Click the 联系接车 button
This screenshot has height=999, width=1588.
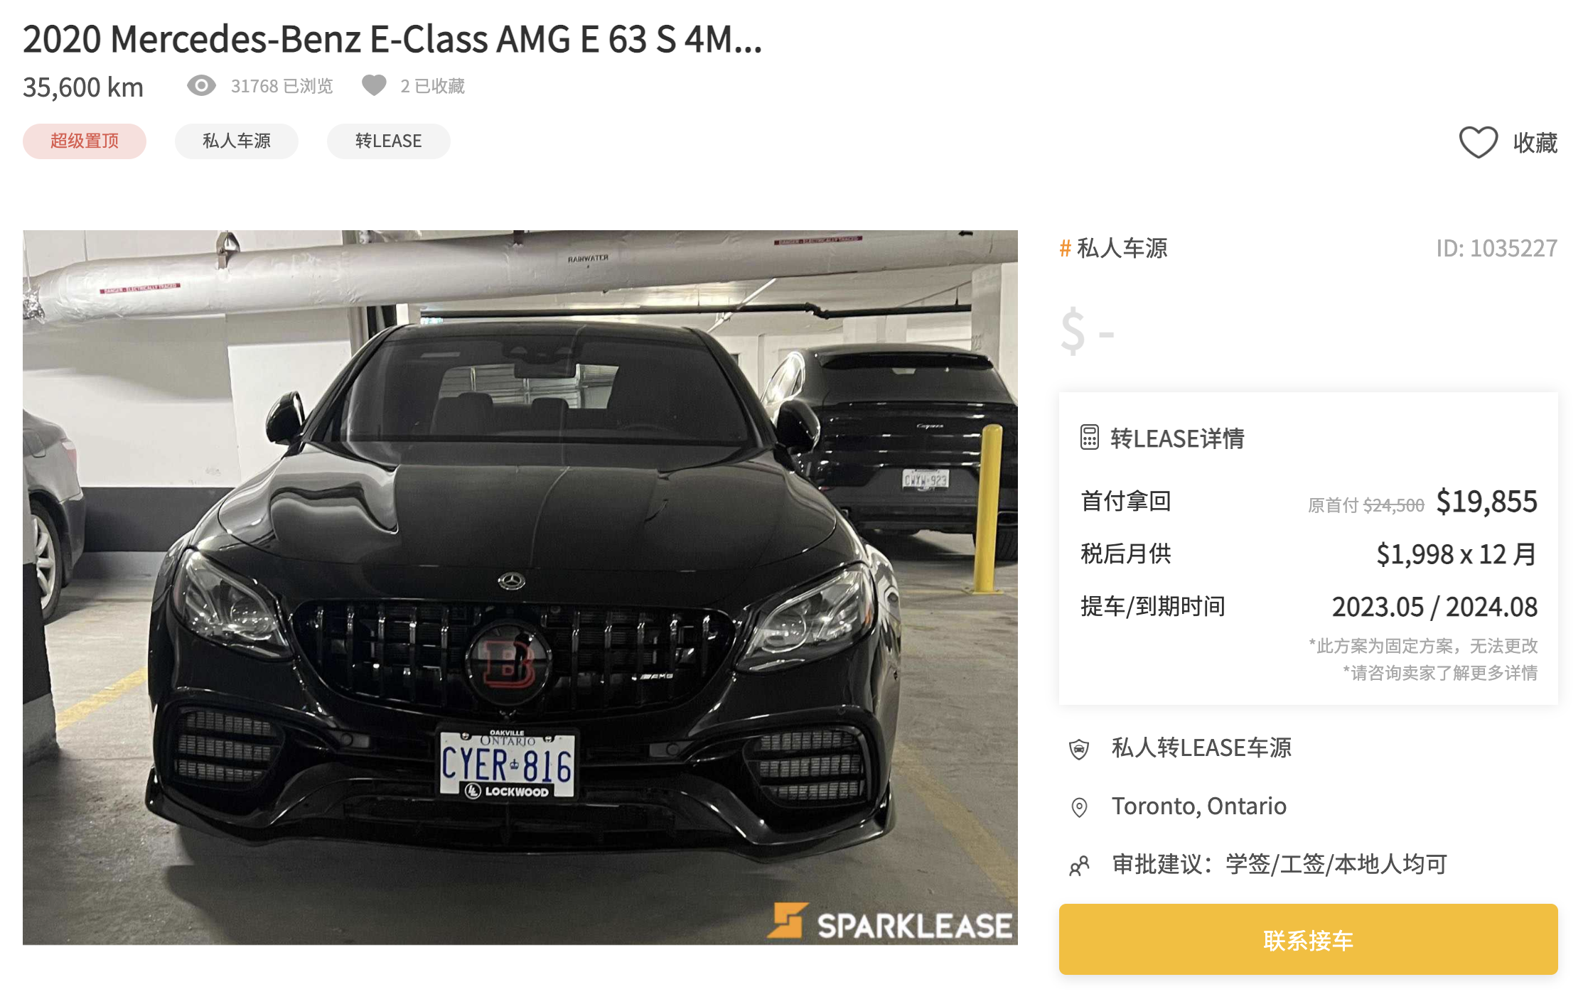coord(1308,939)
